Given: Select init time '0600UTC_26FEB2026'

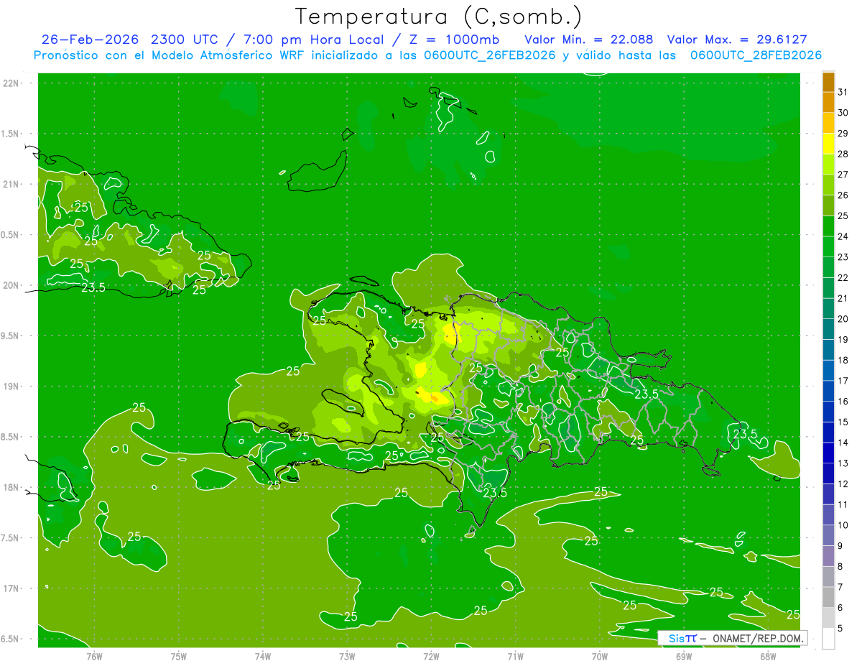Looking at the screenshot, I should click(488, 55).
